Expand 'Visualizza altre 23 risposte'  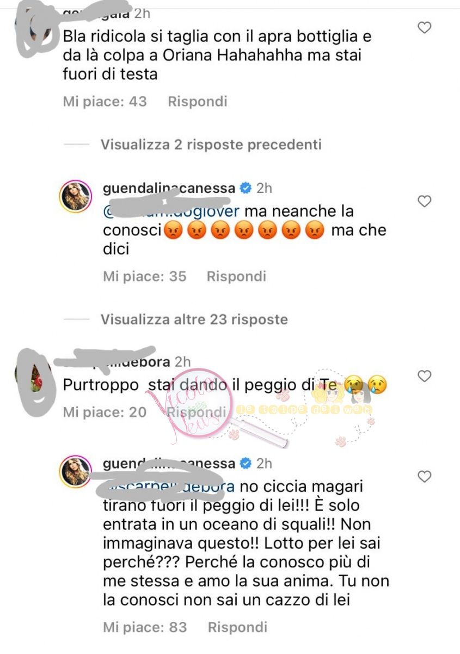[194, 319]
